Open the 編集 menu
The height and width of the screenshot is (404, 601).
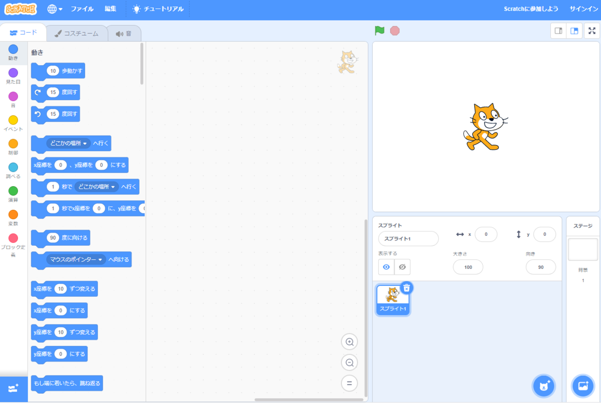point(111,9)
